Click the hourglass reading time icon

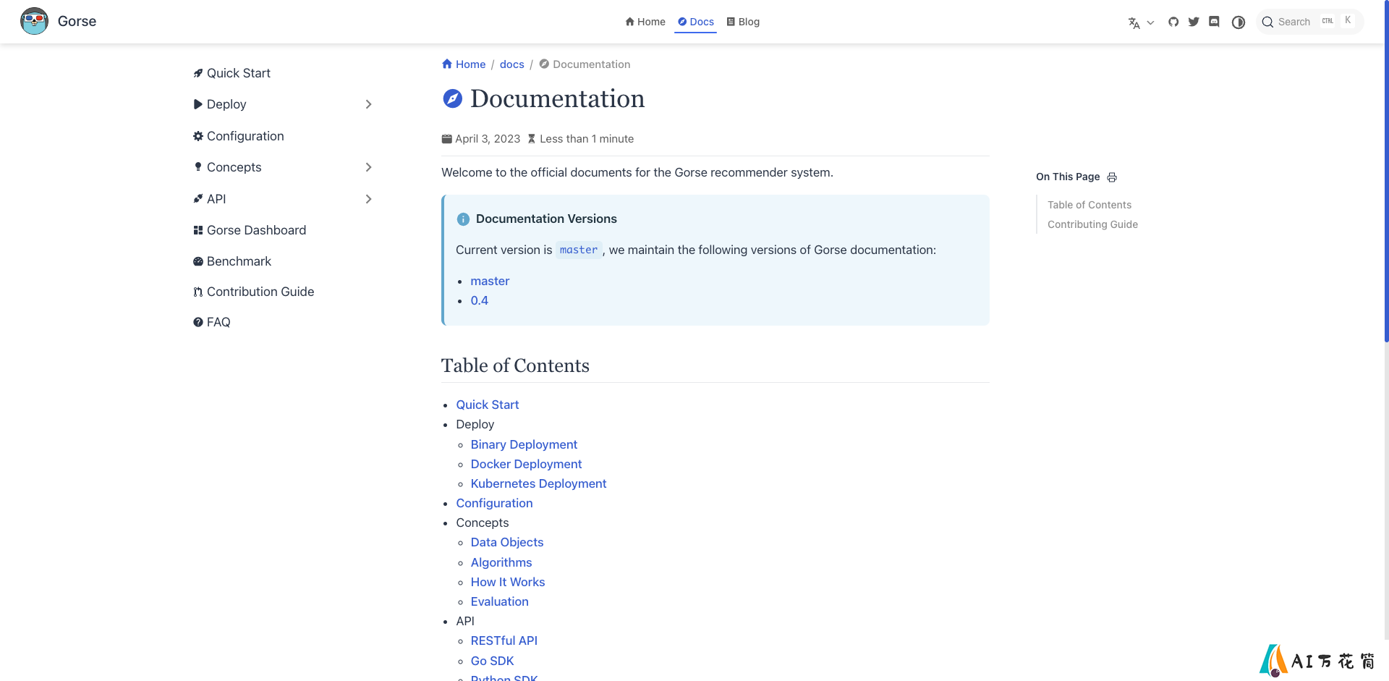click(x=532, y=139)
